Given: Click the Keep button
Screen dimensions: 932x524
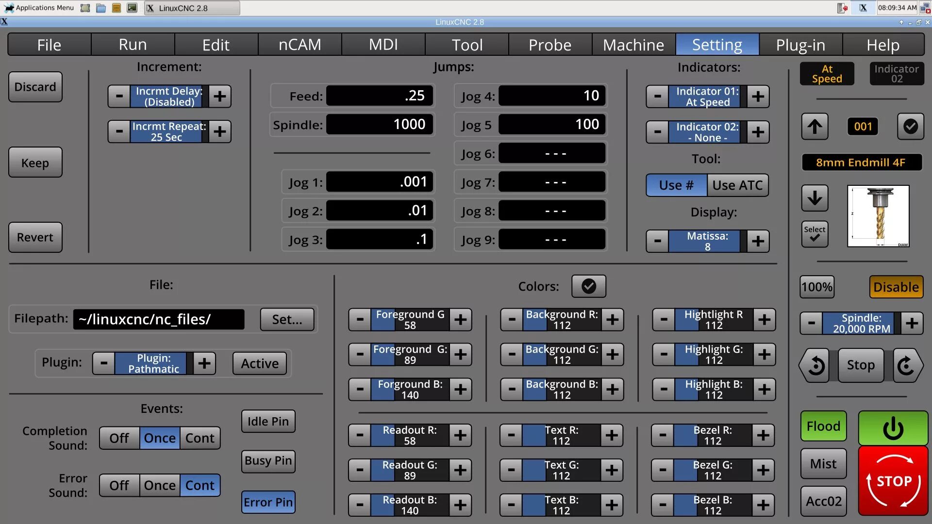Looking at the screenshot, I should click(x=35, y=163).
